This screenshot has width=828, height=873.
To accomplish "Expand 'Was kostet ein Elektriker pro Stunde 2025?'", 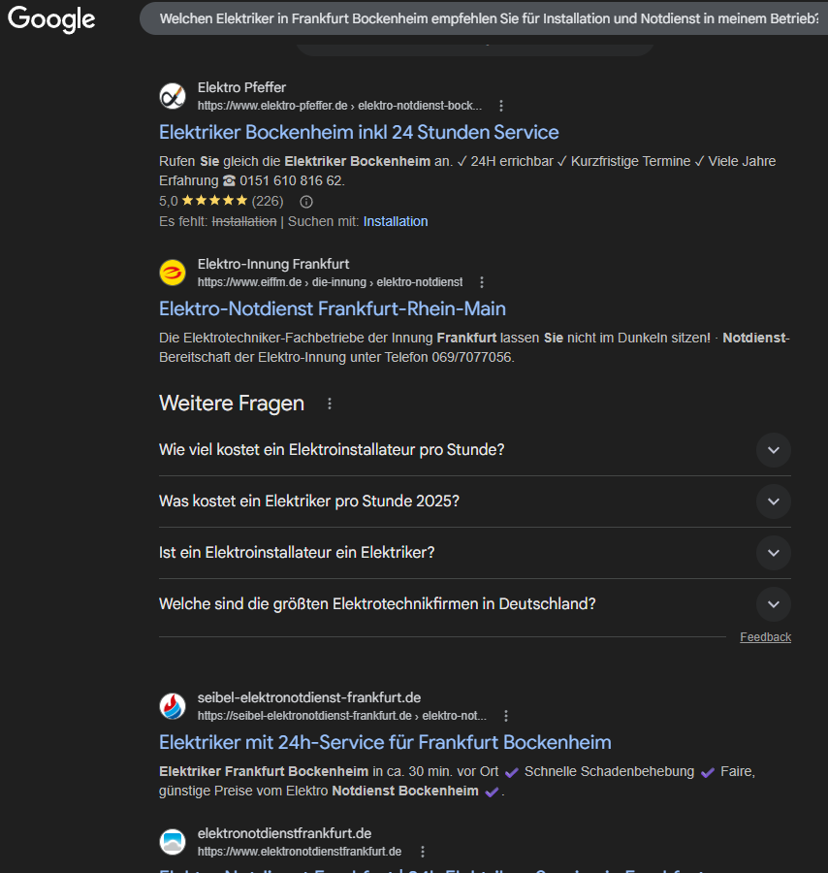I will click(x=773, y=501).
